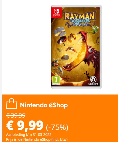Click the Rayman Legends title logo
This screenshot has height=142, width=118.
tap(80, 19)
